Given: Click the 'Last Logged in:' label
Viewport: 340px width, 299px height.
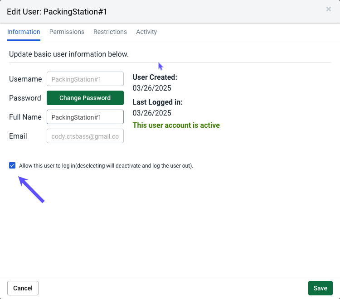Looking at the screenshot, I should [157, 102].
